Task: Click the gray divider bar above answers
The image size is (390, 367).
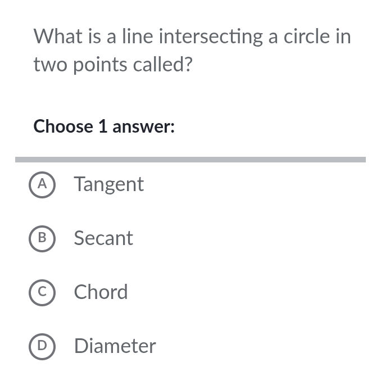Action: pos(190,160)
